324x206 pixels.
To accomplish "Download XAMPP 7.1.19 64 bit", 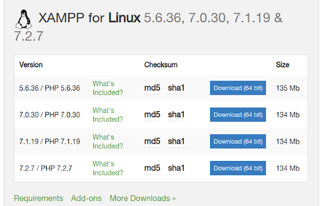I will coord(238,142).
